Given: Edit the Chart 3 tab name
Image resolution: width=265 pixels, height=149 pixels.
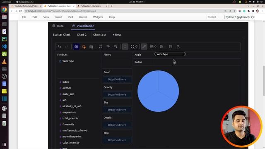Looking at the screenshot, I should (x=105, y=35).
